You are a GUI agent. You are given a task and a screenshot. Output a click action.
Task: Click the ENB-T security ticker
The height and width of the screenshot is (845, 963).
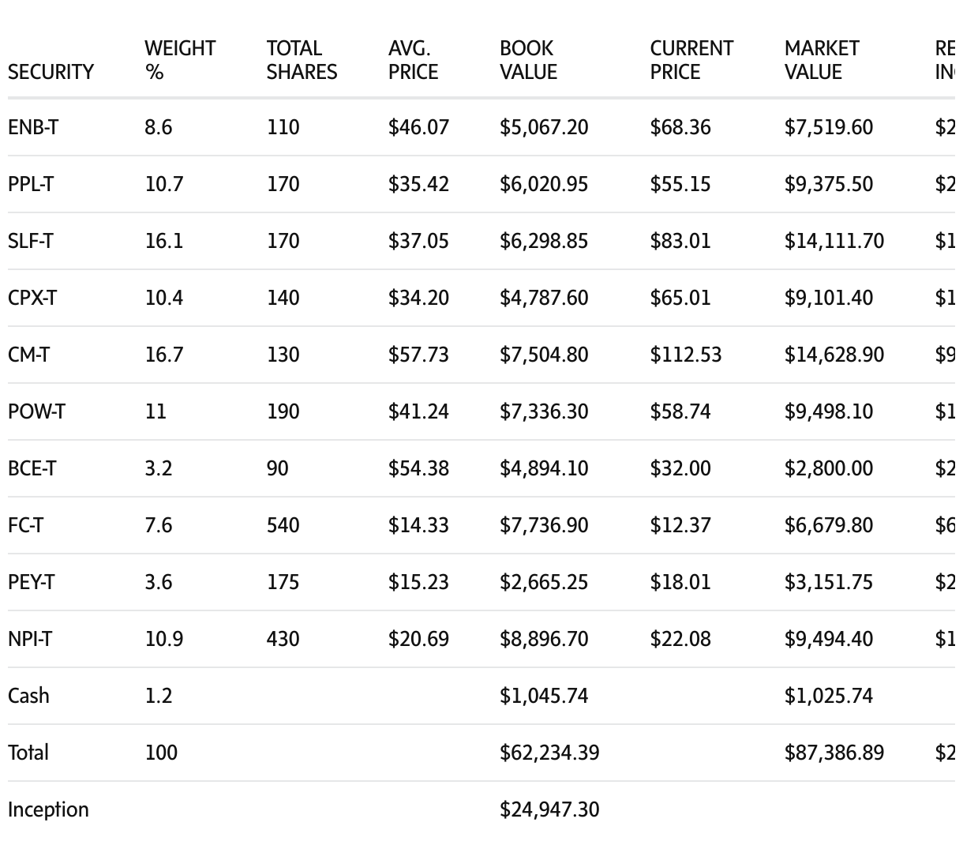coord(33,127)
